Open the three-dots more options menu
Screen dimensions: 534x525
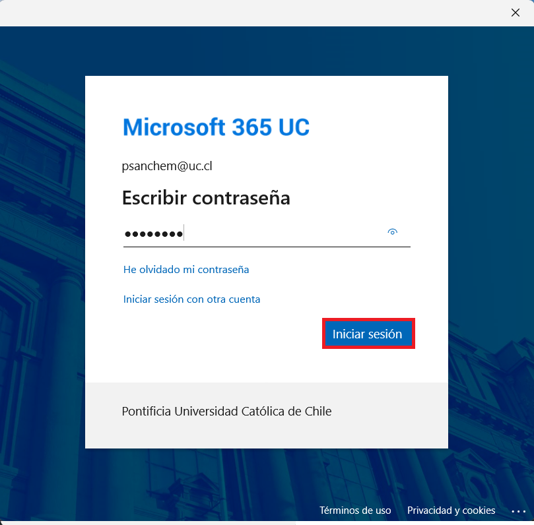coord(518,511)
